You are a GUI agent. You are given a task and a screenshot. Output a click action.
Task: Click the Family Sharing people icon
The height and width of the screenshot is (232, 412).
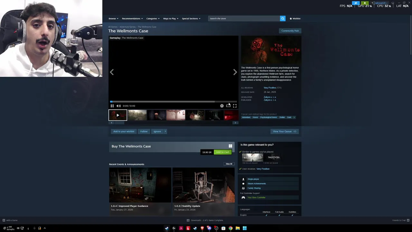[x=243, y=188]
